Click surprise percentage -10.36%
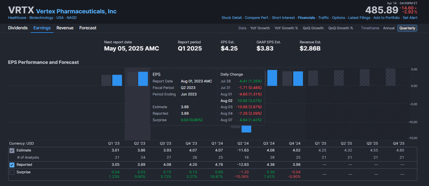The image size is (429, 186). [241, 177]
